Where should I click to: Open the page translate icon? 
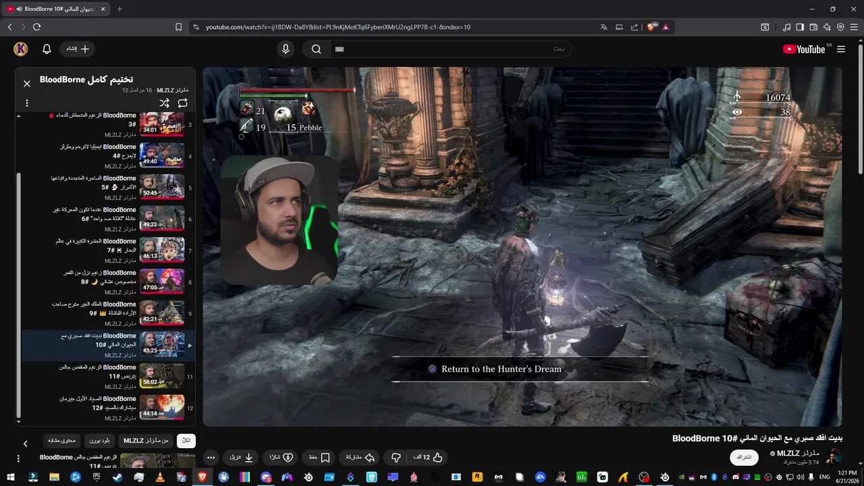(603, 27)
